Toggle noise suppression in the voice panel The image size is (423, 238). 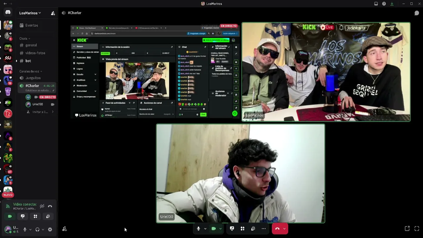pos(42,206)
